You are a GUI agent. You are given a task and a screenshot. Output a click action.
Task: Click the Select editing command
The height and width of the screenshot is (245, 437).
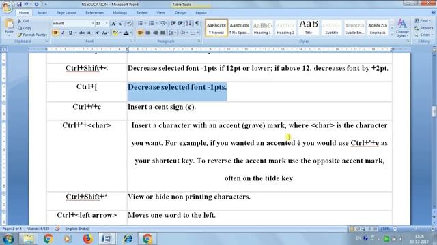[x=423, y=35]
